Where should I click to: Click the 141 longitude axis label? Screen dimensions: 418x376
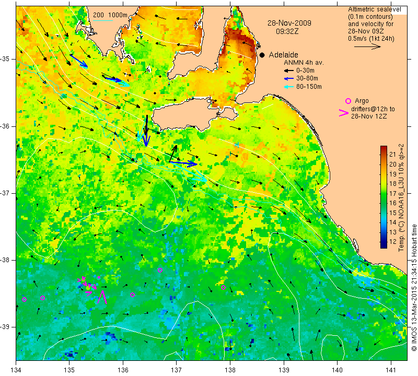391,370
